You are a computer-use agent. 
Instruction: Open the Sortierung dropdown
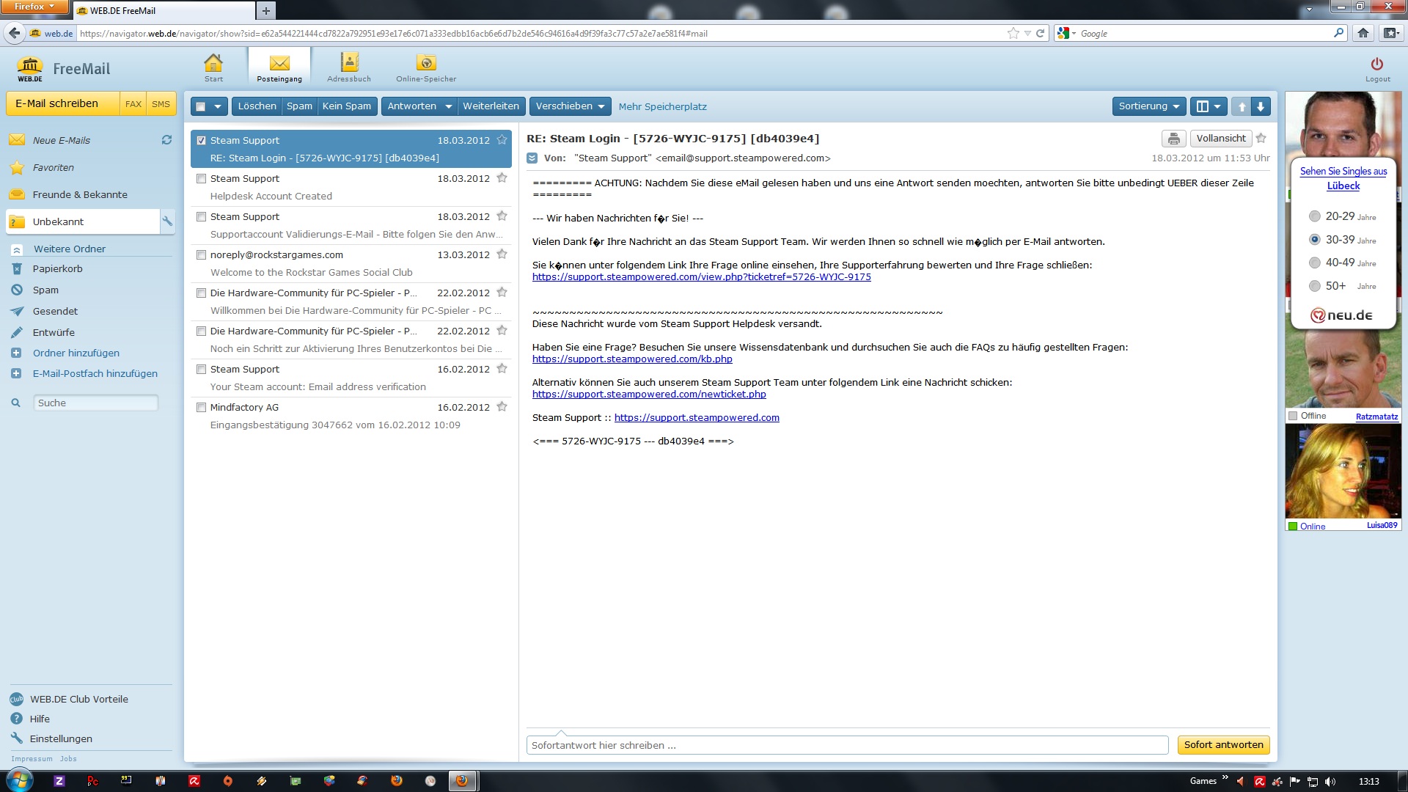pyautogui.click(x=1148, y=106)
